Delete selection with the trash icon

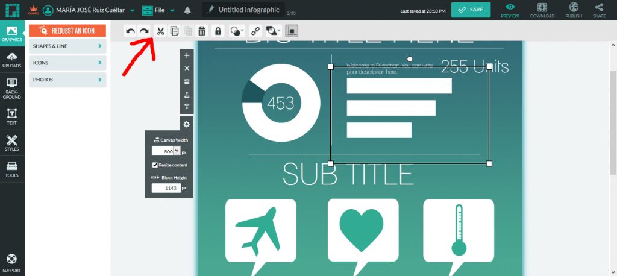point(201,31)
